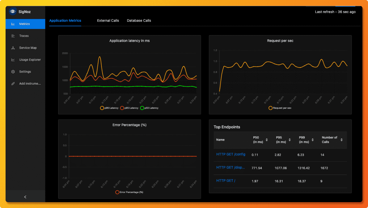Toggle the p95 Latency legend

[131, 108]
